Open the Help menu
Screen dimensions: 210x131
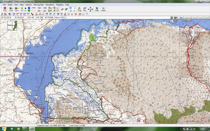point(67,5)
